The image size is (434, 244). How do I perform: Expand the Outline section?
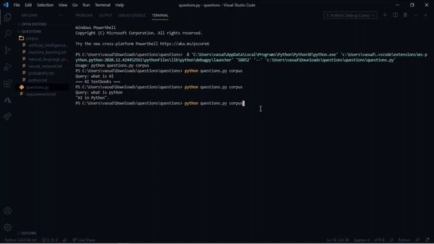pos(28,233)
